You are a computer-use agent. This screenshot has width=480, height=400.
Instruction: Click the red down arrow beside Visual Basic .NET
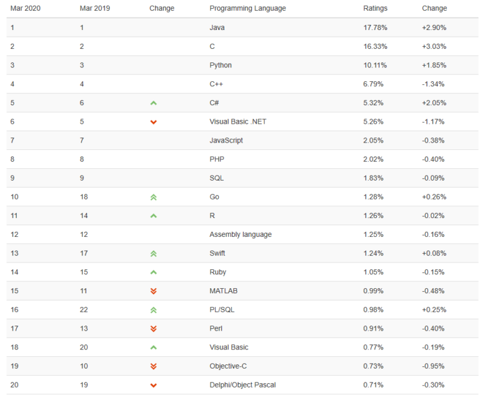(x=153, y=122)
